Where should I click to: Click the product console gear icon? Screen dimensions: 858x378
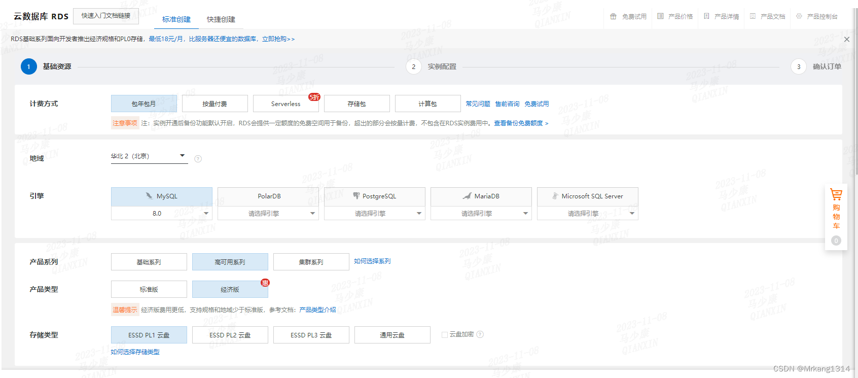pos(799,16)
